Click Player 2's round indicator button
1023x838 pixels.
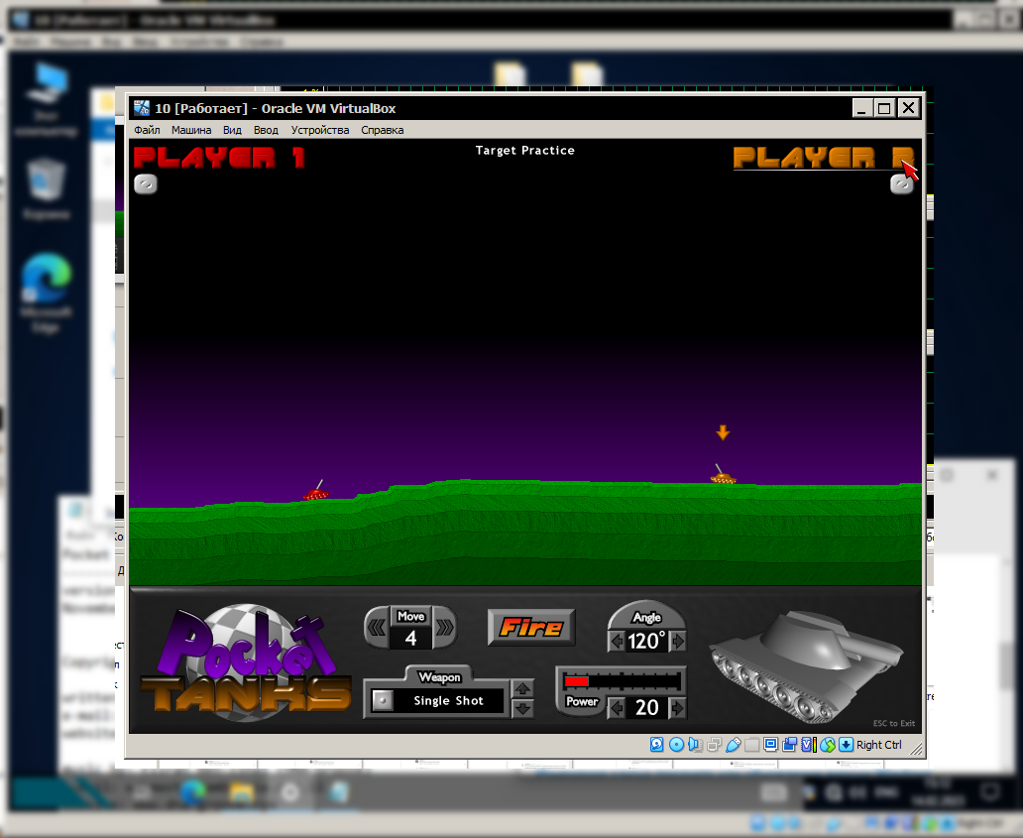pyautogui.click(x=902, y=184)
